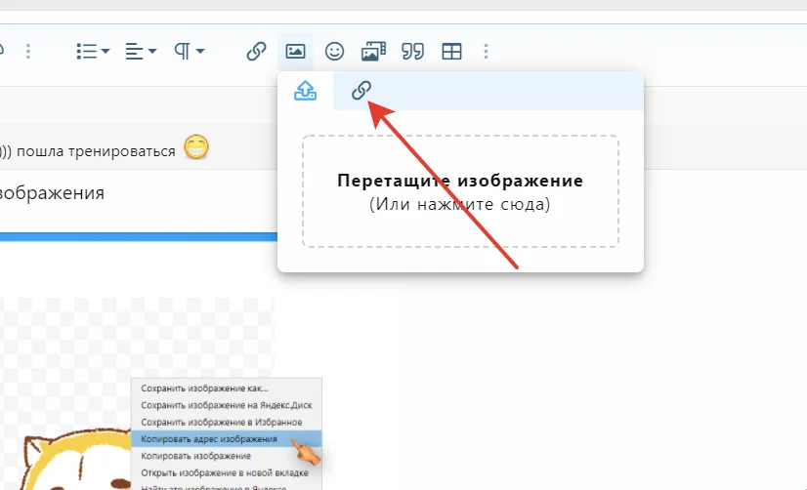The width and height of the screenshot is (807, 490).
Task: Choose 'Копировать адрес изображения' from context menu
Action: tap(209, 438)
